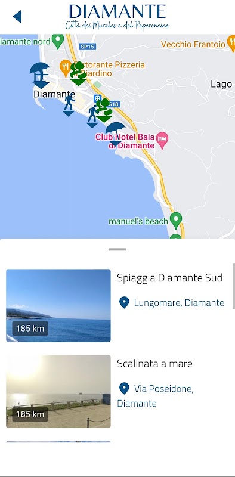The image size is (235, 477).
Task: Open Scalinata a mare listing title
Action: tap(154, 364)
